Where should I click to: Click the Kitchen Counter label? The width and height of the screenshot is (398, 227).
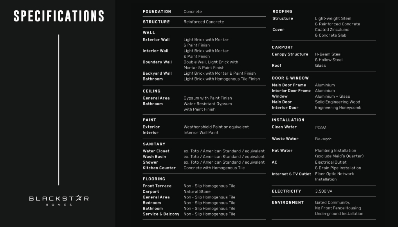[x=159, y=168]
